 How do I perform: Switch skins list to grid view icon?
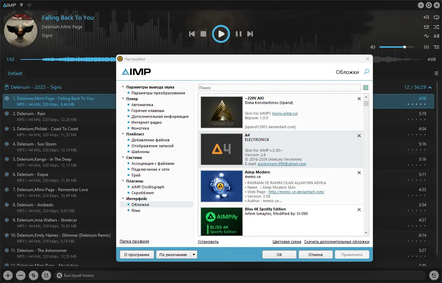pyautogui.click(x=366, y=88)
